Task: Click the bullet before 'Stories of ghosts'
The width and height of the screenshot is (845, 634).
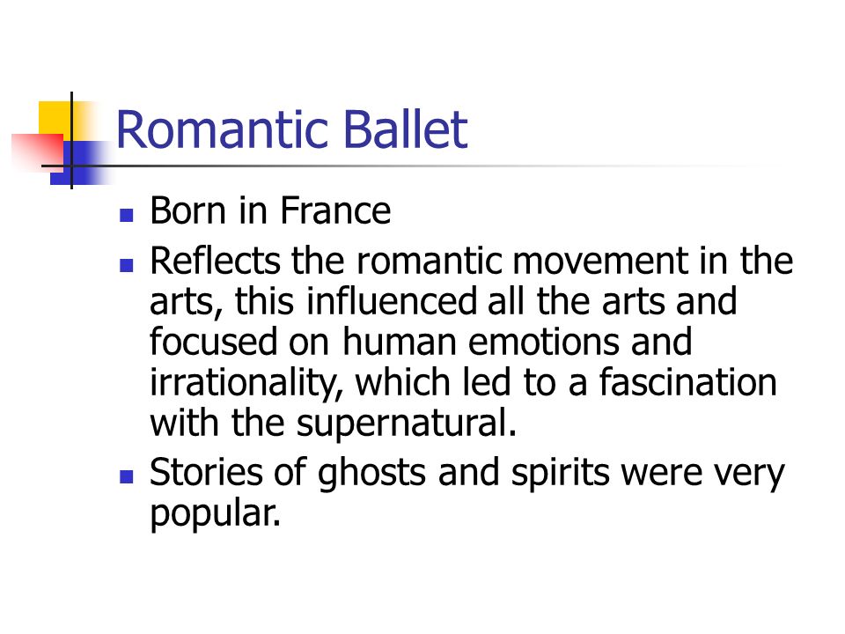Action: [127, 476]
